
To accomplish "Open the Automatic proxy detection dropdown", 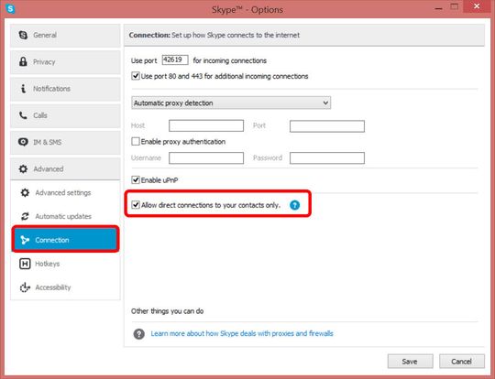I will 231,103.
